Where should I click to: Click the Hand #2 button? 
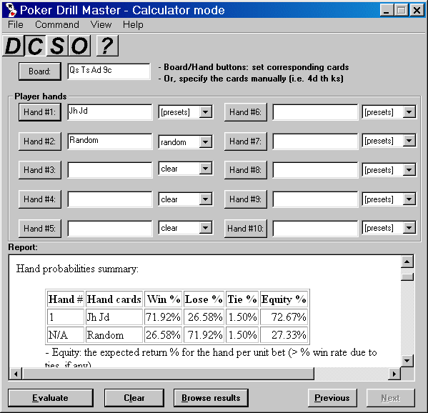pyautogui.click(x=40, y=141)
